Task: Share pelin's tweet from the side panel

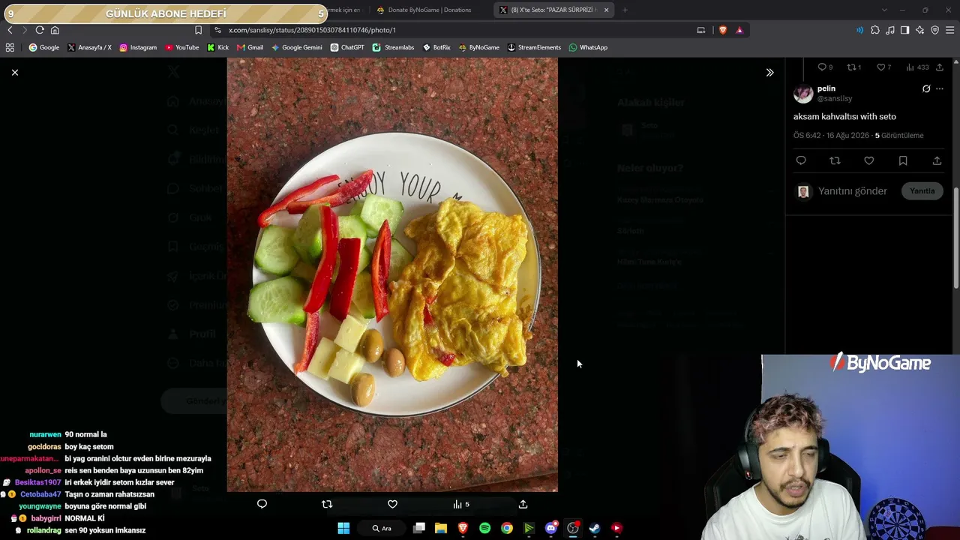Action: [x=937, y=160]
